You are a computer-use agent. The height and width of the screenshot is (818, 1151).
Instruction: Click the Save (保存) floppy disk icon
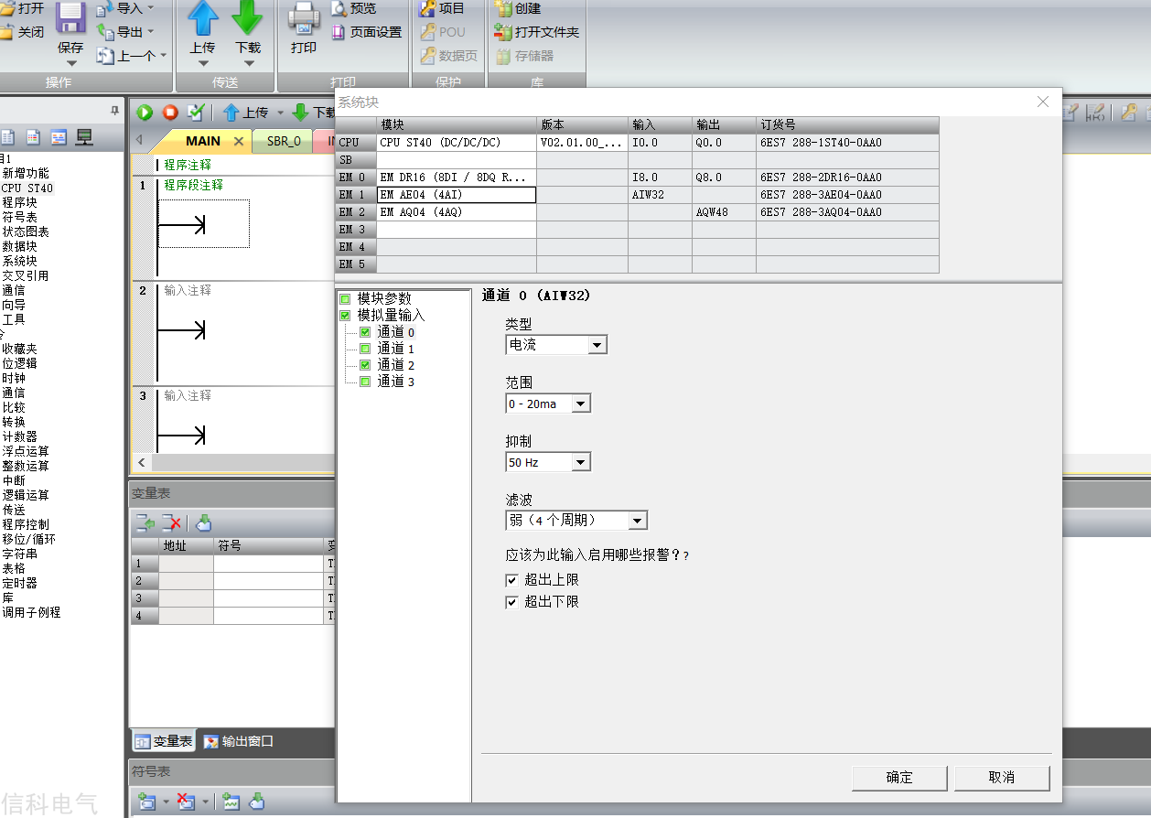coord(70,18)
